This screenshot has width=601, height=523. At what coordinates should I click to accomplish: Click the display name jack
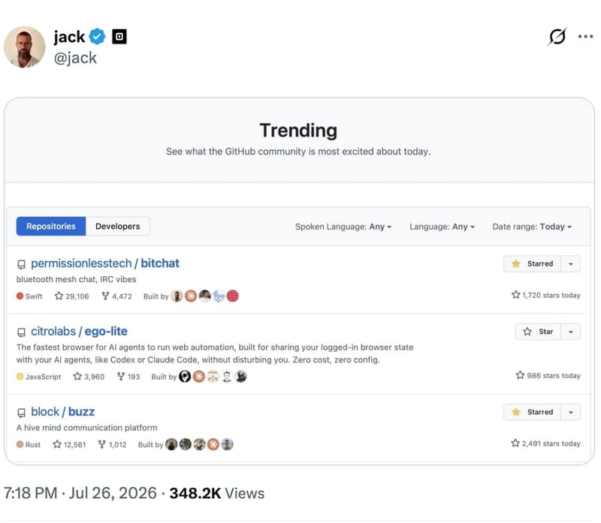tap(69, 37)
